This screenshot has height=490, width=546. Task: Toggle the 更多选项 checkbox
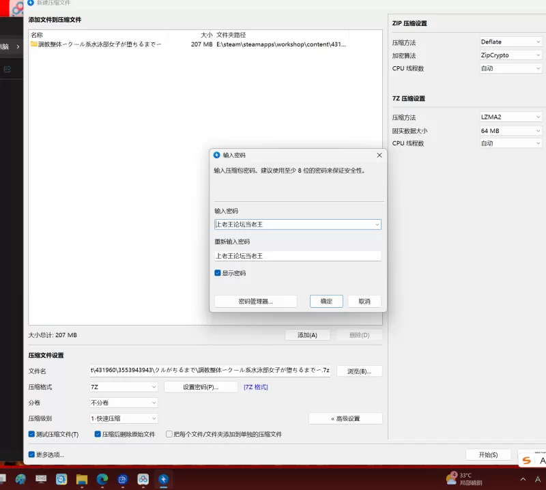pyautogui.click(x=31, y=455)
